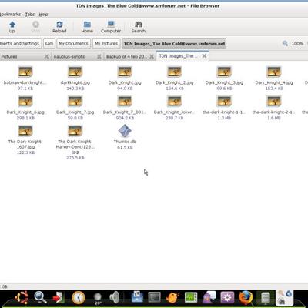308x308 pixels.
Task: Click the weather moon dock icon
Action: (98, 298)
